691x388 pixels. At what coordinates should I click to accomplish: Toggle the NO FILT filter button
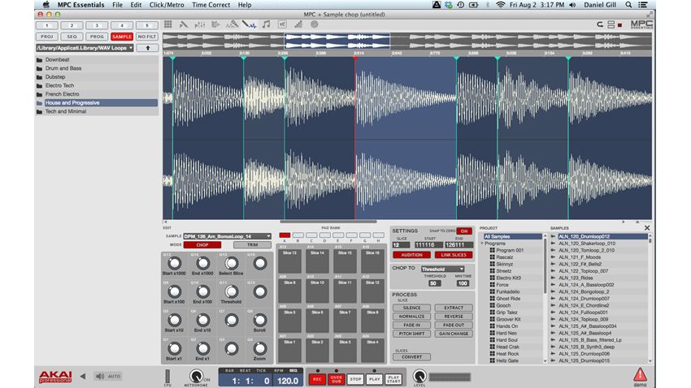(147, 37)
